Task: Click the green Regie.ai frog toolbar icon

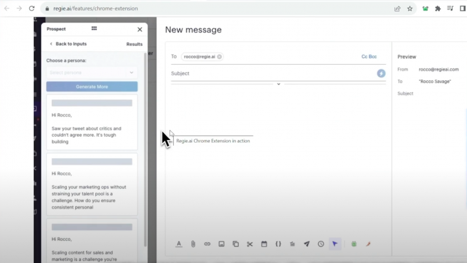Action: coord(354,244)
